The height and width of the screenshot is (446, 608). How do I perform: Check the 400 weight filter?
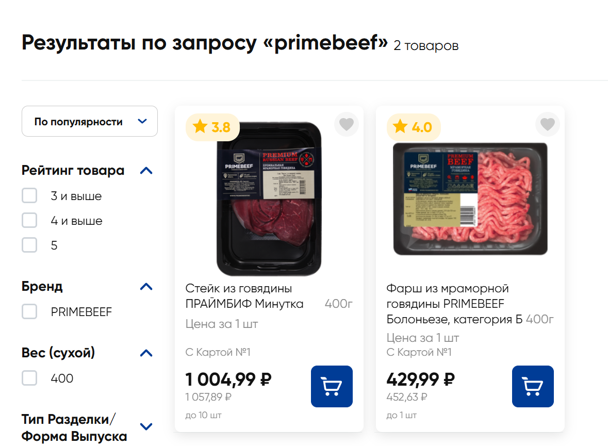click(x=29, y=378)
